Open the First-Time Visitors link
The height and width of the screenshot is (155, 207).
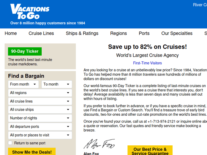tap(147, 63)
